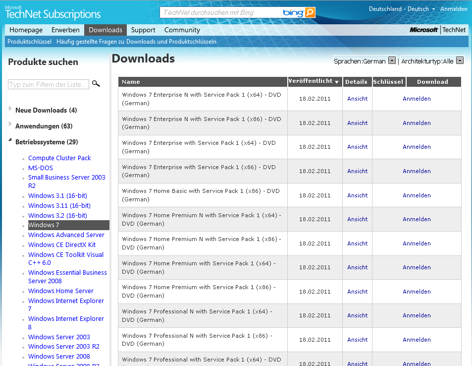Open Windows CE Toolkit Visual C++ 6.0 link
Viewport: 472px width, 366px height.
click(x=66, y=259)
